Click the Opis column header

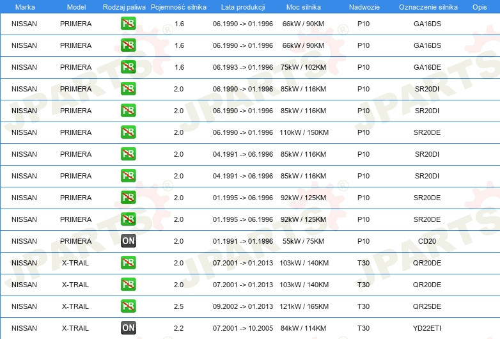click(480, 7)
